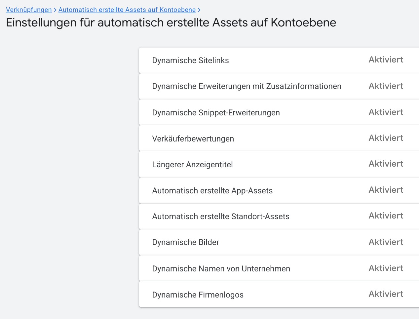Open the Automatisch erstellte Standort-Assets row
Screen dimensions: 419x319
point(221,216)
